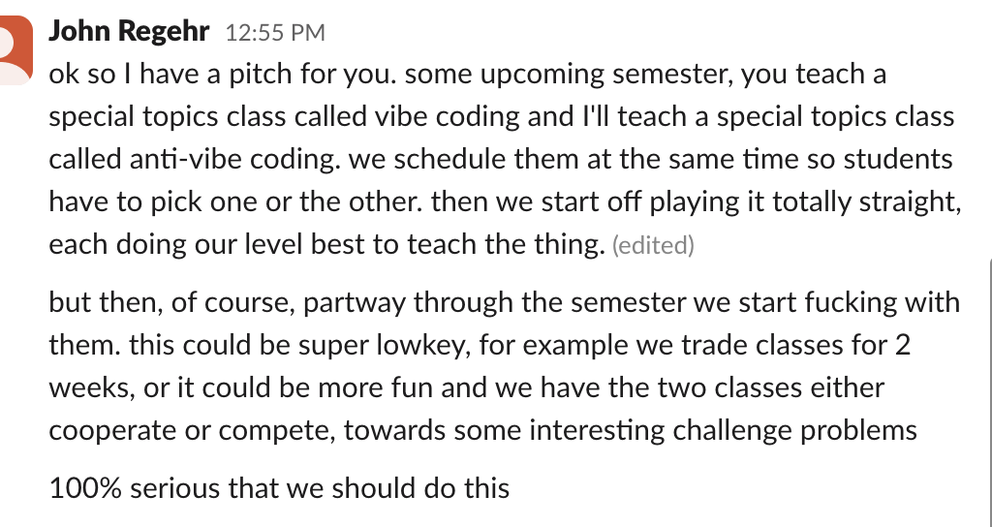The image size is (992, 527).
Task: Click the line starting "cooperate or compete"
Action: 482,430
